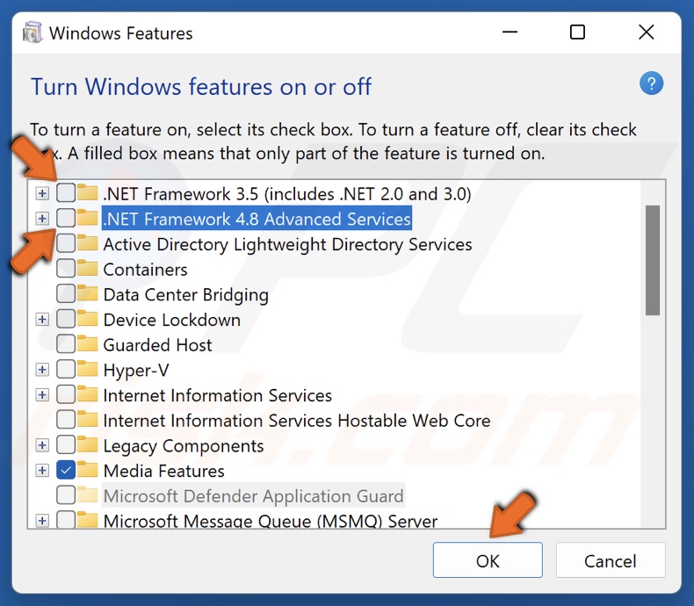The height and width of the screenshot is (606, 694).
Task: Select the Legacy Components label
Action: click(184, 446)
